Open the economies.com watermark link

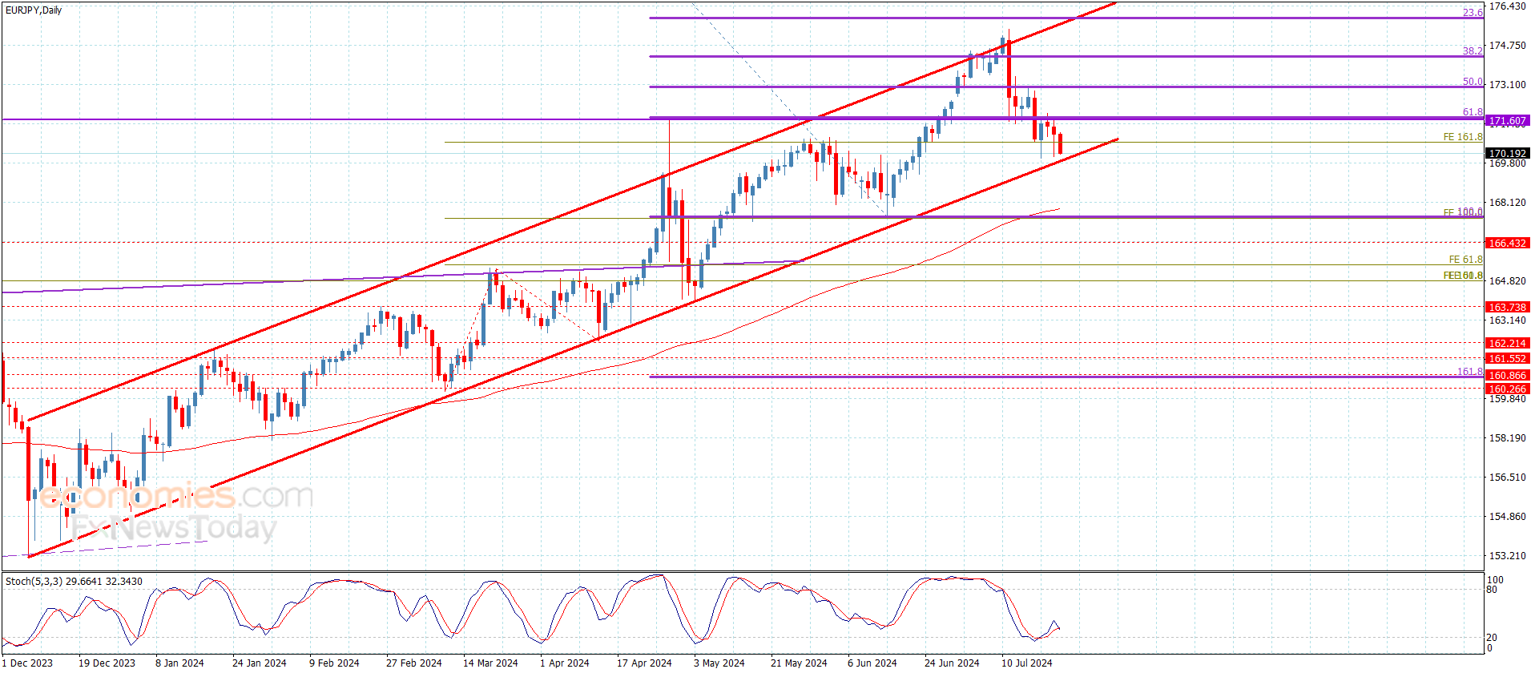coord(176,496)
